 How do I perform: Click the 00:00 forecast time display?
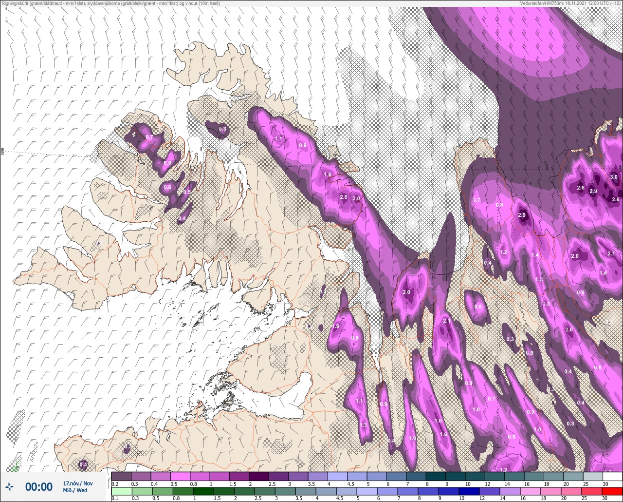(39, 487)
